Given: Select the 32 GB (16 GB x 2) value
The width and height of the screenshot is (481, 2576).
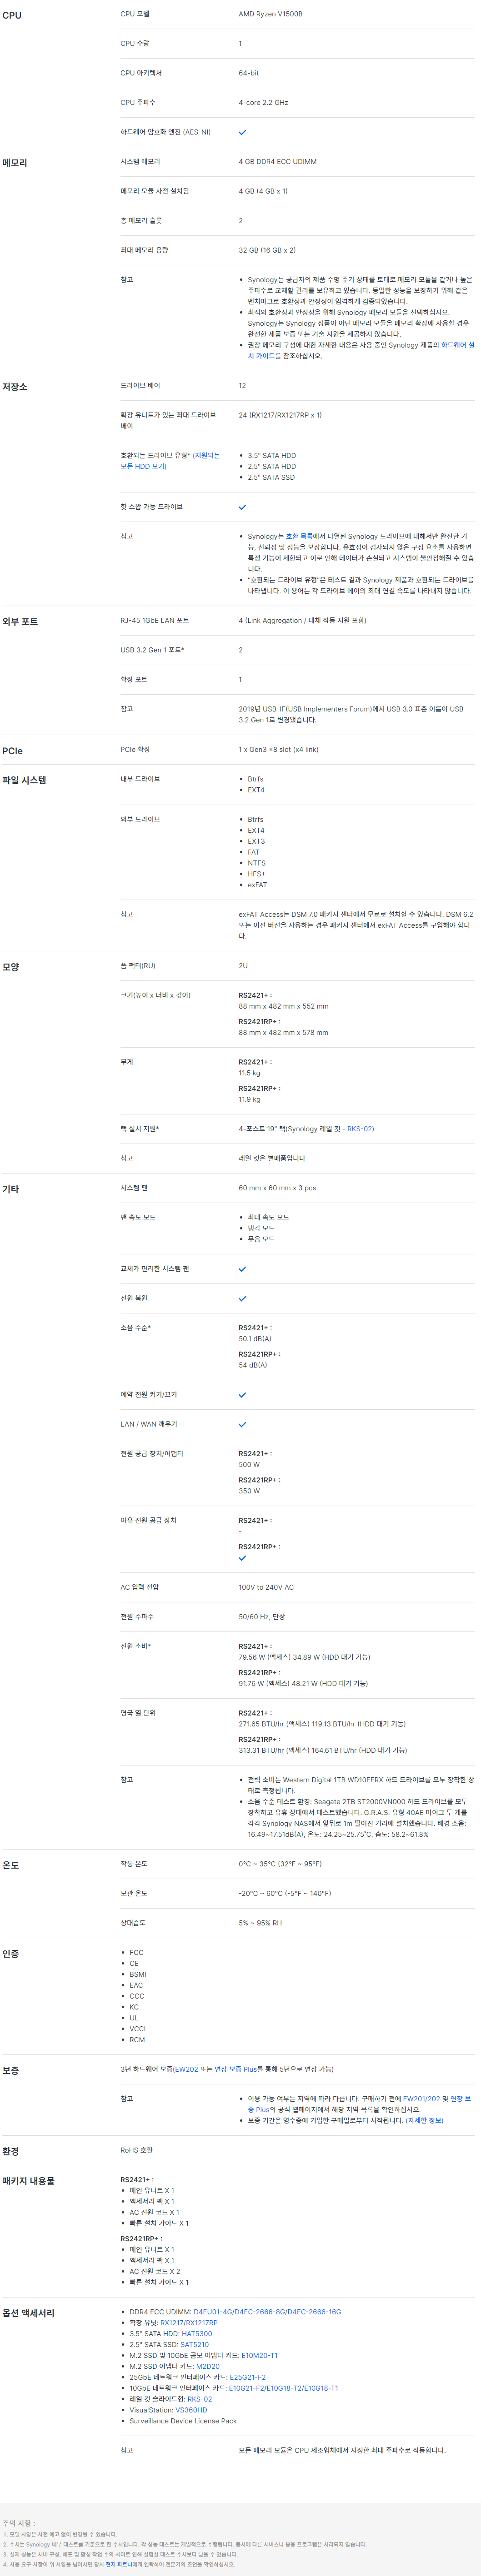Looking at the screenshot, I should [267, 250].
